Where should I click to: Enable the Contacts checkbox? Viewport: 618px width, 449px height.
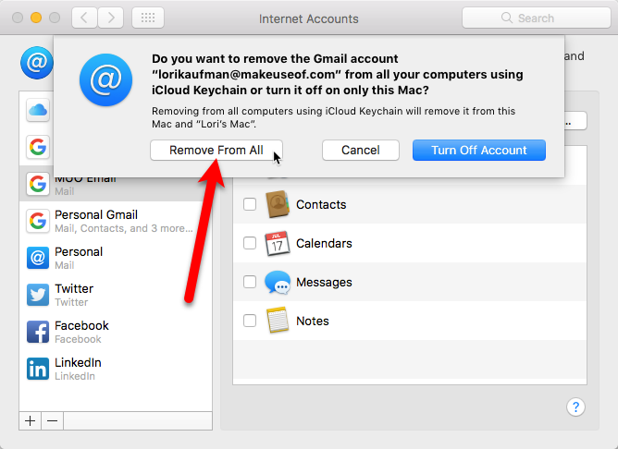point(250,204)
